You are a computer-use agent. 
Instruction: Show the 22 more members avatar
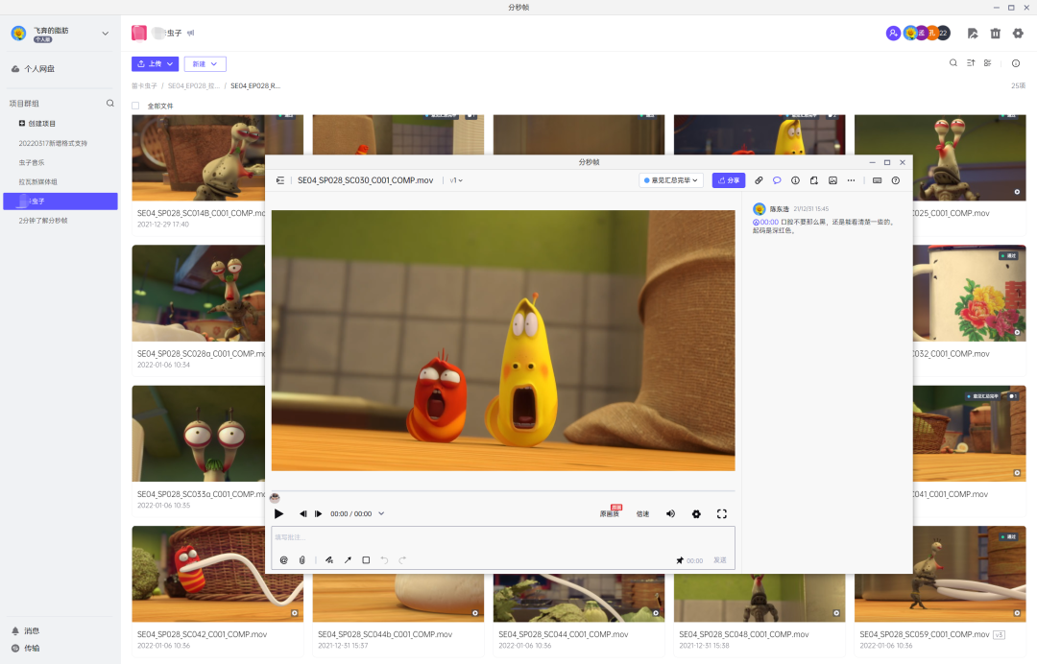943,33
